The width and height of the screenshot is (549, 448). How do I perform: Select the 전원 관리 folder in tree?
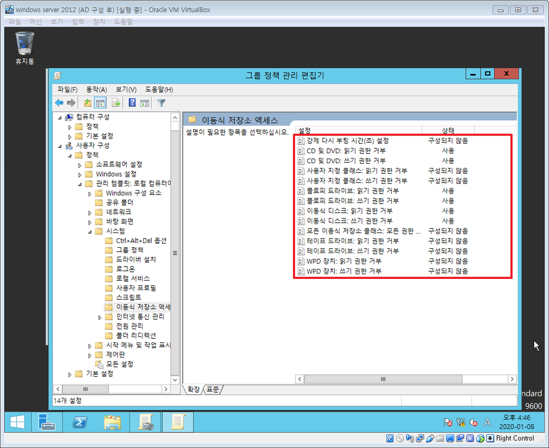[130, 326]
